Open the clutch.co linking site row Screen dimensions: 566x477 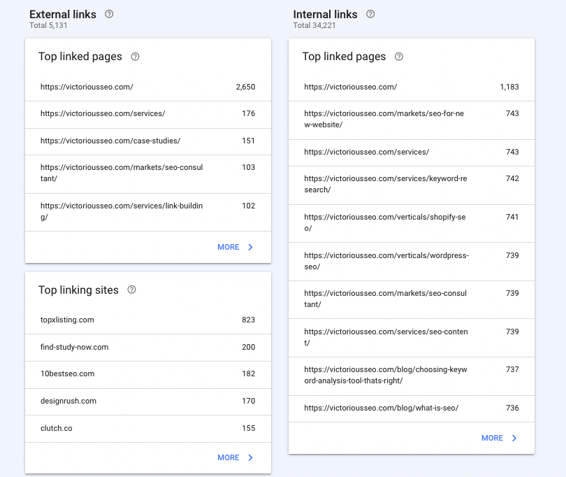coord(148,429)
